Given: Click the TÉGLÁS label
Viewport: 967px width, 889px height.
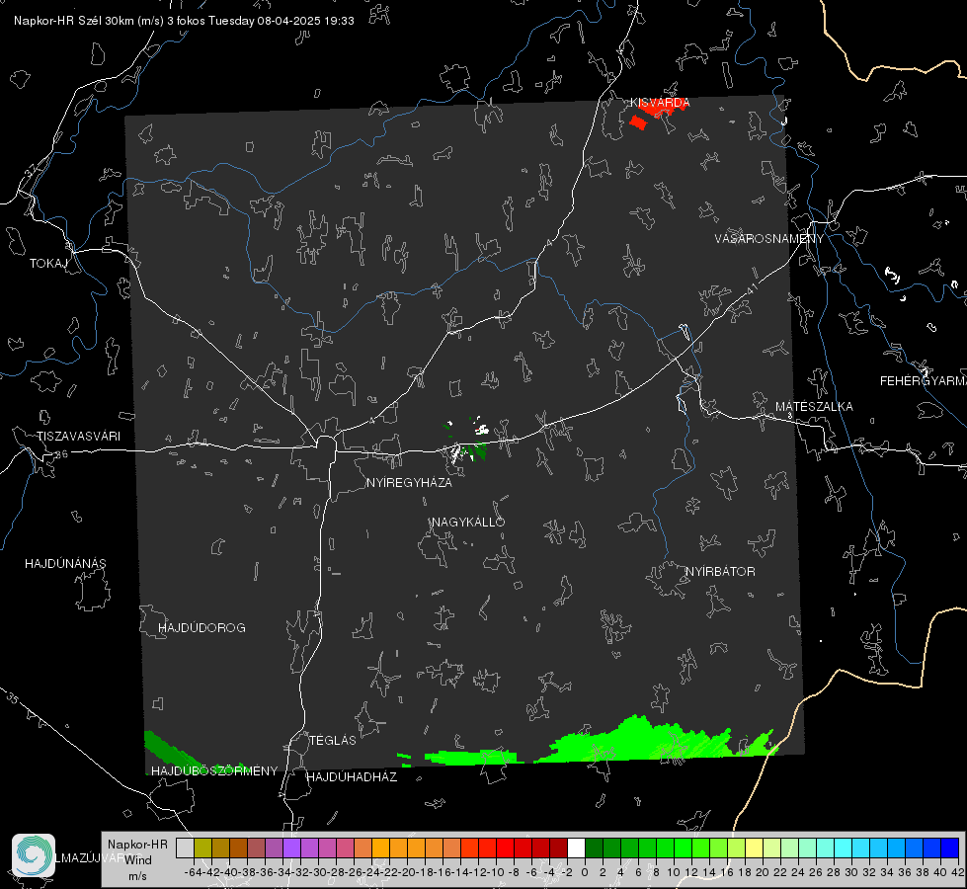Looking at the screenshot, I should [x=333, y=741].
